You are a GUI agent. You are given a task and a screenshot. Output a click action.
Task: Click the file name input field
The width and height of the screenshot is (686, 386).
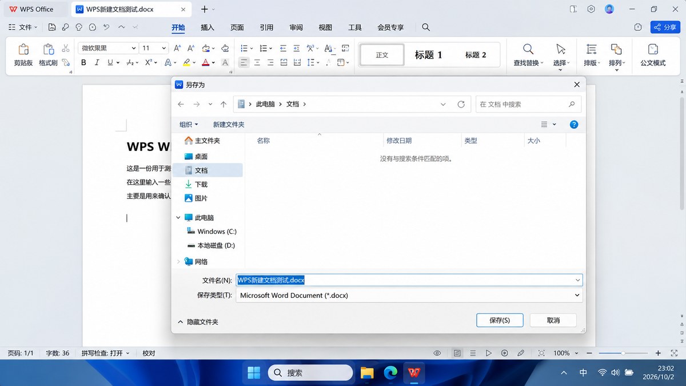(409, 280)
